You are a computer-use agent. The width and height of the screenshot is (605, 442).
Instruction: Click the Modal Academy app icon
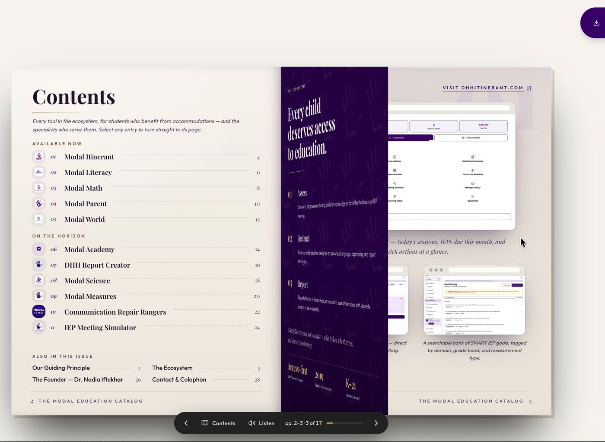(x=39, y=249)
